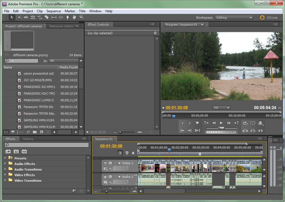
Task: Hide Video 1 track with eye icon
Action: 105,163
